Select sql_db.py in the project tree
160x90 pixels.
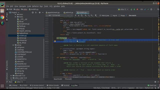pos(22,43)
